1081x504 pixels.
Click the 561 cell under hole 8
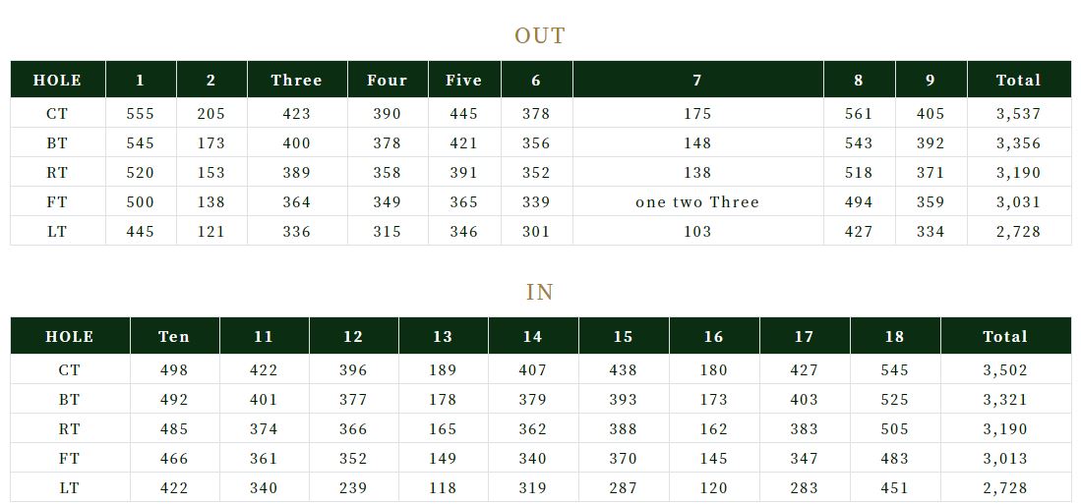859,114
